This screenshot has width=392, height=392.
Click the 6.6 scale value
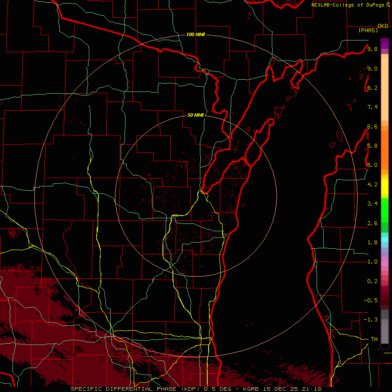[372, 126]
